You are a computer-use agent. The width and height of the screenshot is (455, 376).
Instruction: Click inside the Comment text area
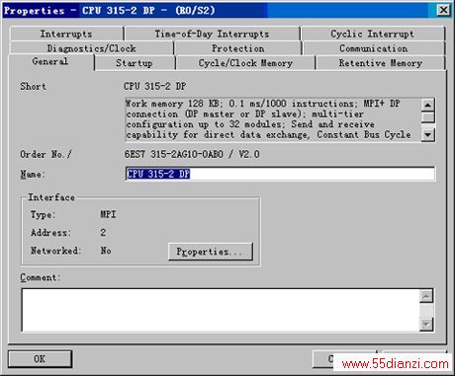coord(221,310)
